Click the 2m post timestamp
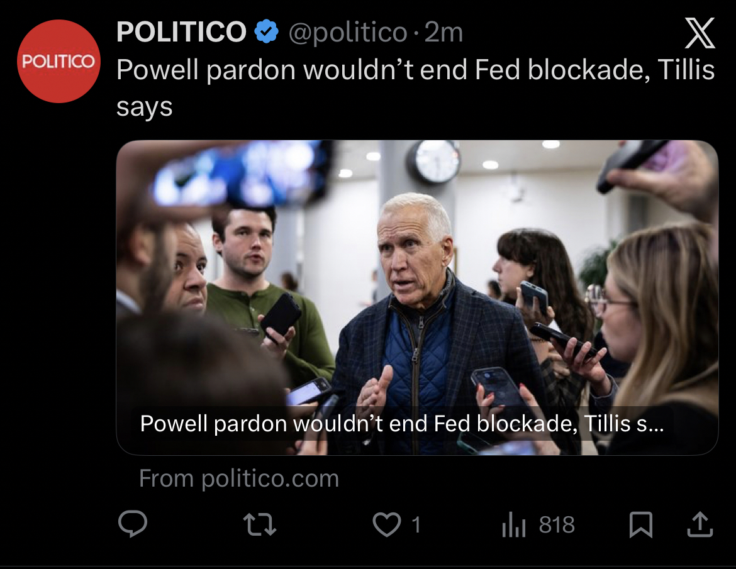This screenshot has height=569, width=736. 444,32
